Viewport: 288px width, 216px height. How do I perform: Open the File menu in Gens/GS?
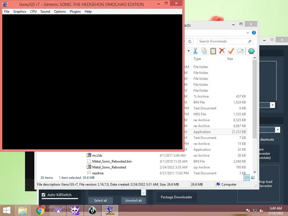pyautogui.click(x=7, y=11)
